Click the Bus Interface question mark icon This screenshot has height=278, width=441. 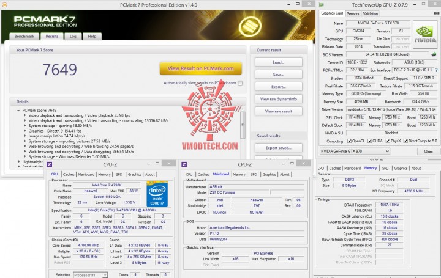tap(437, 70)
